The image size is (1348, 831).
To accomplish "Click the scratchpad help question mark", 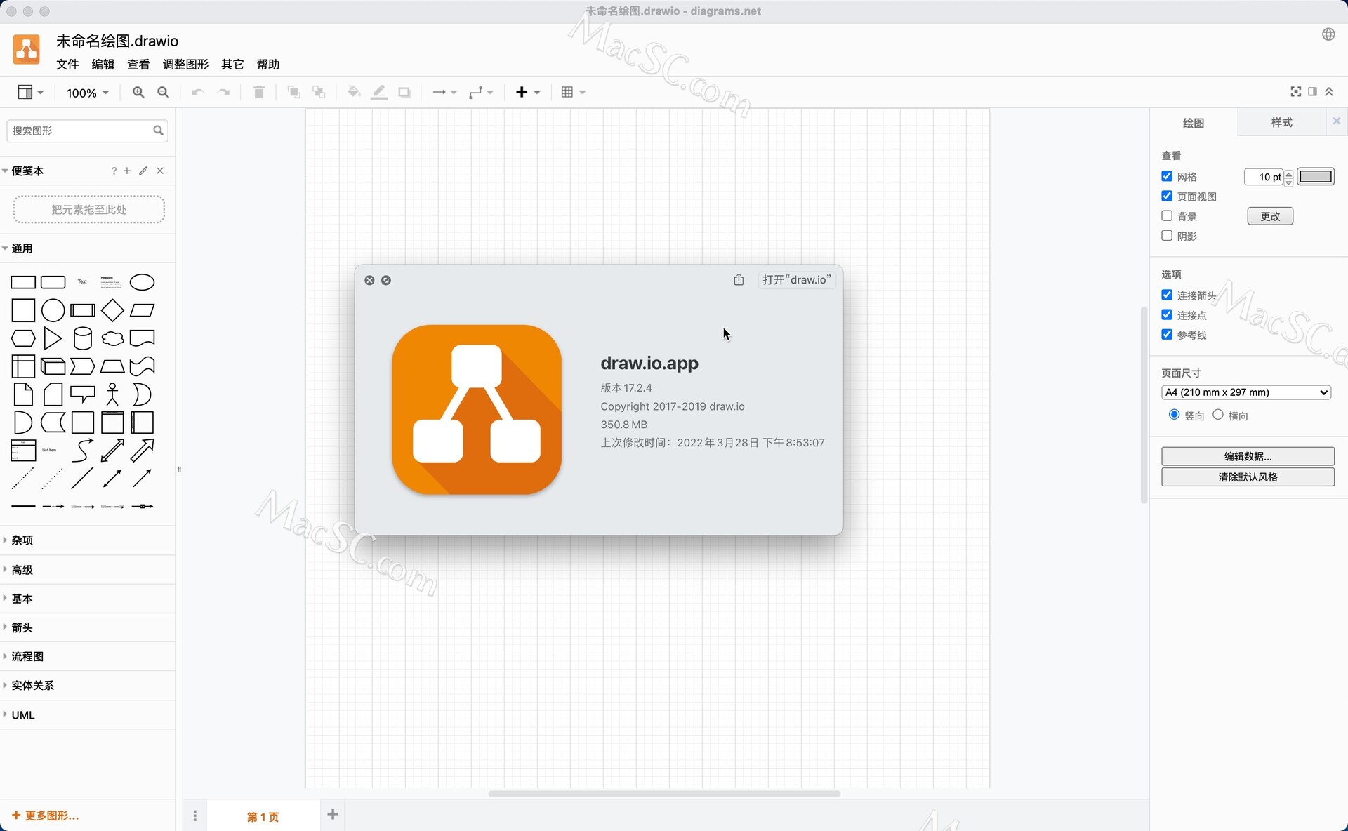I will pyautogui.click(x=114, y=171).
